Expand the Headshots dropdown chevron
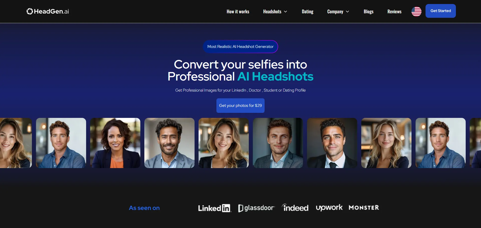The height and width of the screenshot is (228, 481). (285, 12)
